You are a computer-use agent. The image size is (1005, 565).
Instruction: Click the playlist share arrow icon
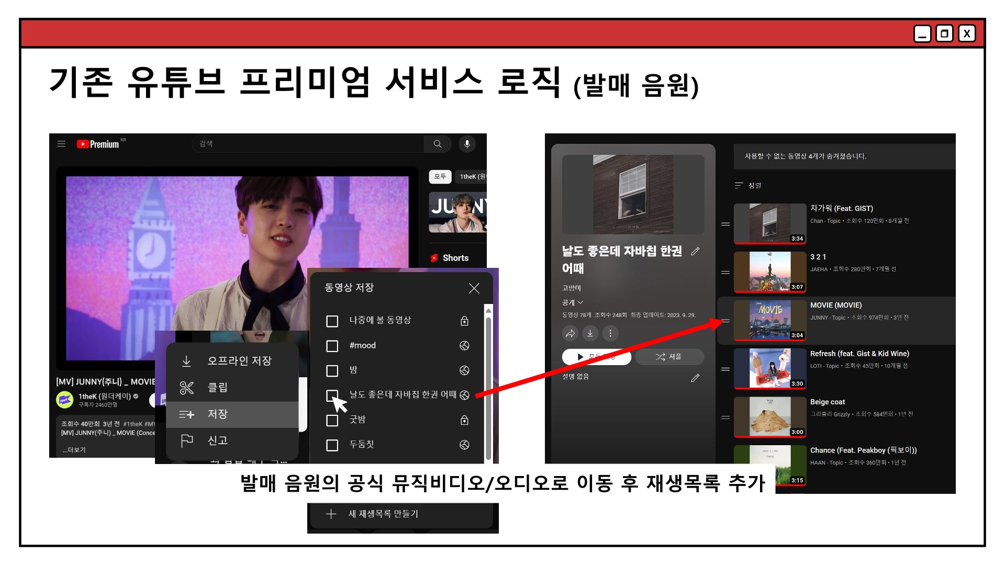[571, 333]
